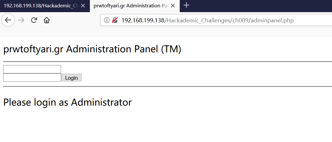Open a new tab with plus button
This screenshot has width=332, height=142.
click(x=186, y=5)
